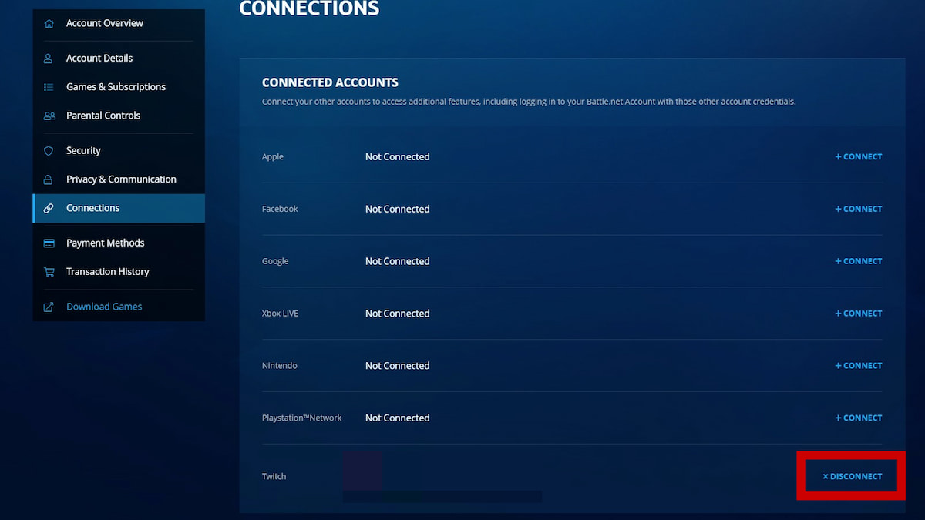
Task: Switch to the Account Details section
Action: [x=99, y=58]
